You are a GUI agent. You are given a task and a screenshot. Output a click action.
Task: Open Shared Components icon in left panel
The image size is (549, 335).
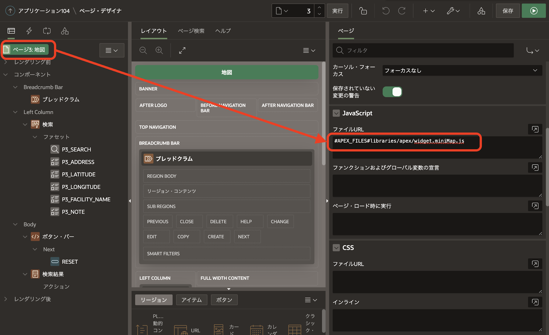(x=65, y=31)
